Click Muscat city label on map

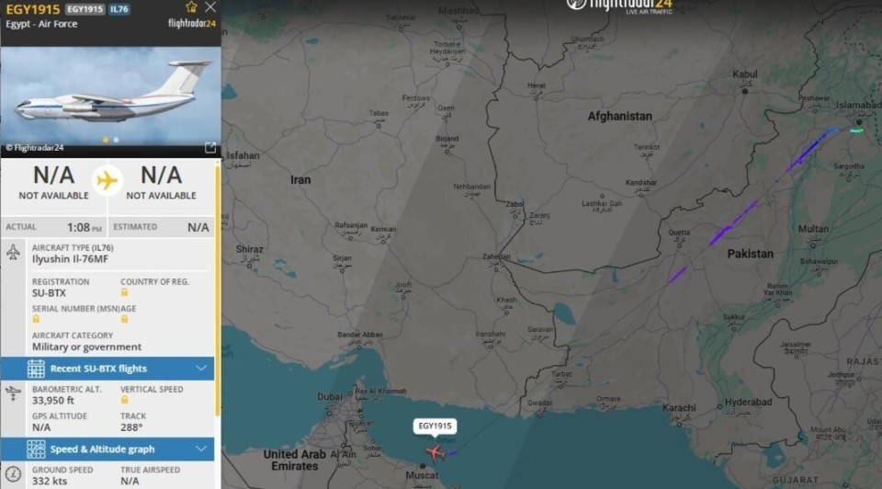pyautogui.click(x=422, y=475)
